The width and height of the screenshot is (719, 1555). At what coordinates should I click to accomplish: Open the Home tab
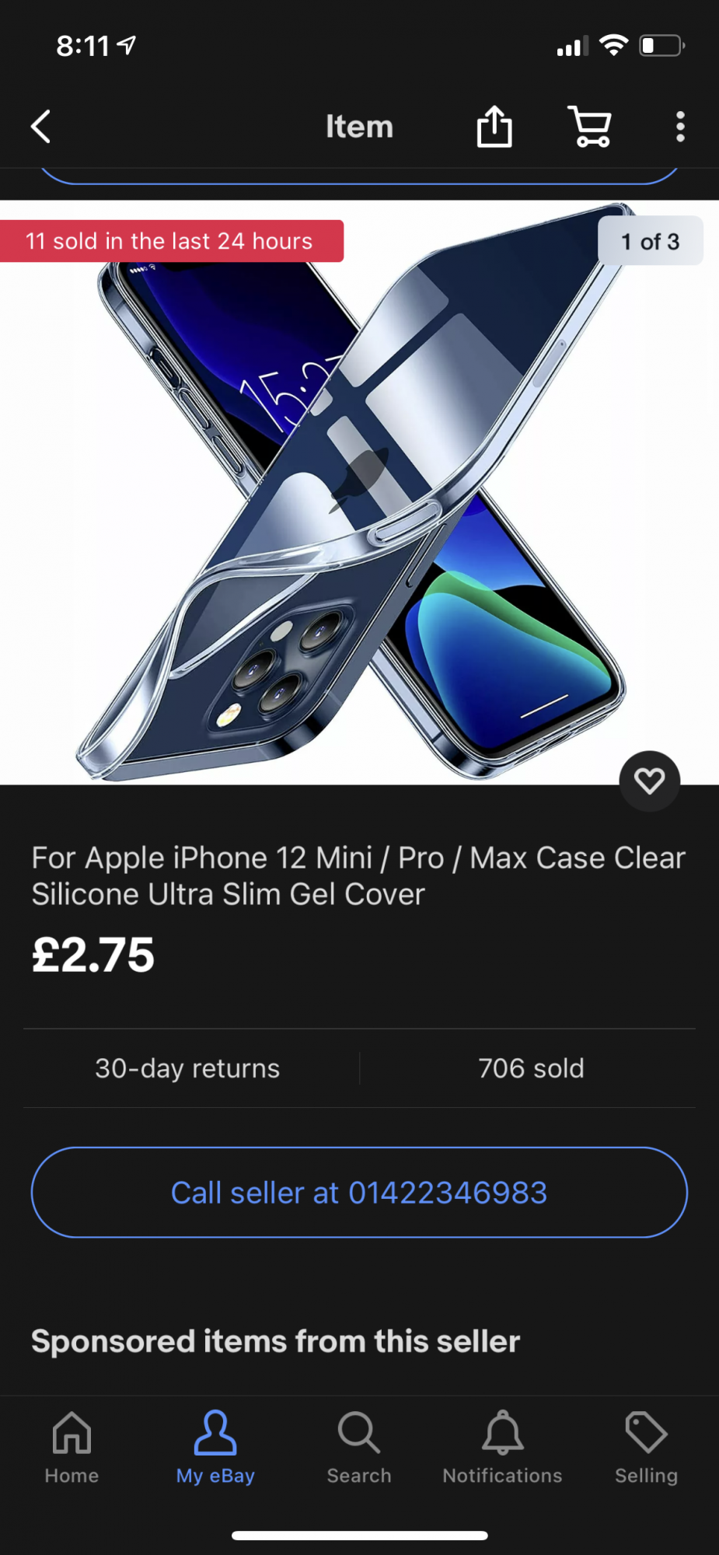pos(72,1448)
